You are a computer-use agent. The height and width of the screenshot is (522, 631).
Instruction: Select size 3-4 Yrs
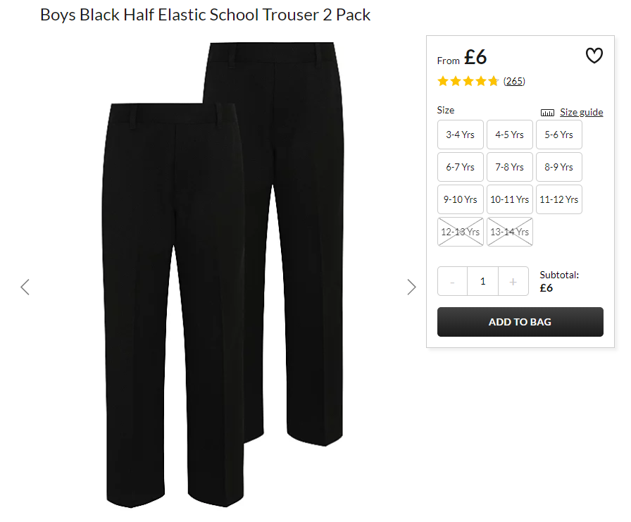click(461, 135)
